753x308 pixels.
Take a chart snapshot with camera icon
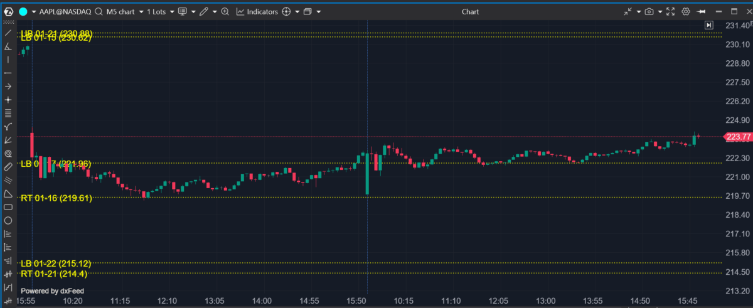(x=649, y=11)
